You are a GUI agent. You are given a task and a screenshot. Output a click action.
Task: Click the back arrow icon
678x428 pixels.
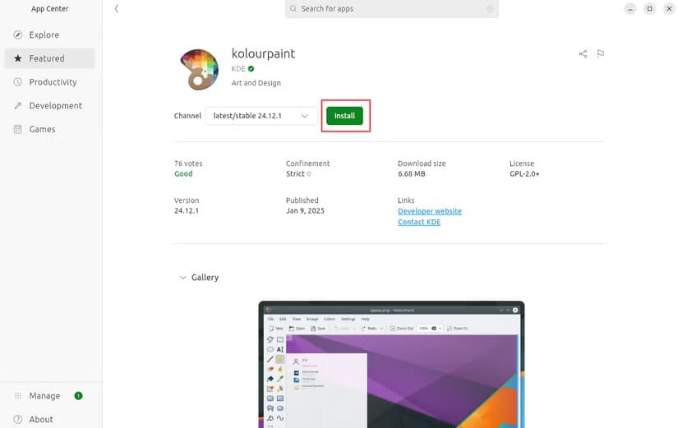tap(117, 9)
